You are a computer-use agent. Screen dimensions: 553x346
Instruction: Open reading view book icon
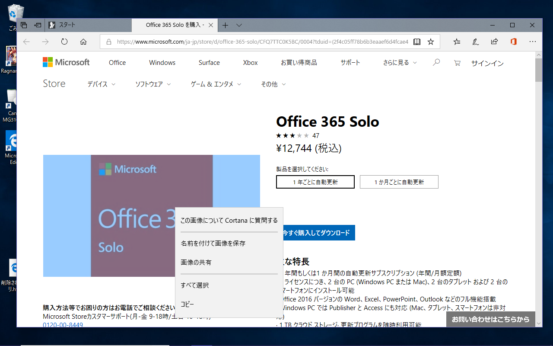click(x=417, y=42)
